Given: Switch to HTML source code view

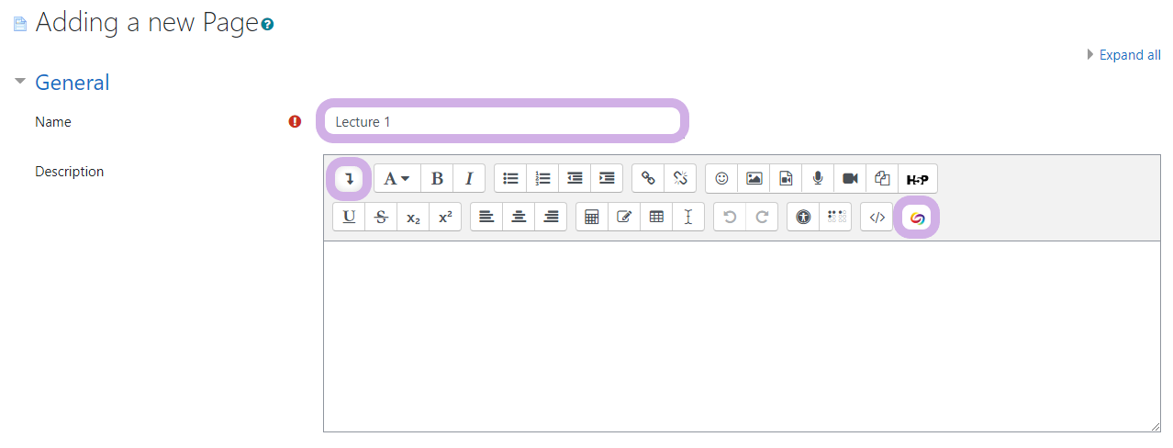Looking at the screenshot, I should click(x=877, y=217).
